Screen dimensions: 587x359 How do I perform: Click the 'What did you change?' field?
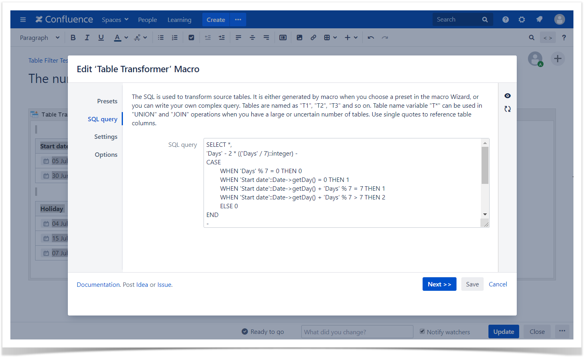pyautogui.click(x=357, y=332)
